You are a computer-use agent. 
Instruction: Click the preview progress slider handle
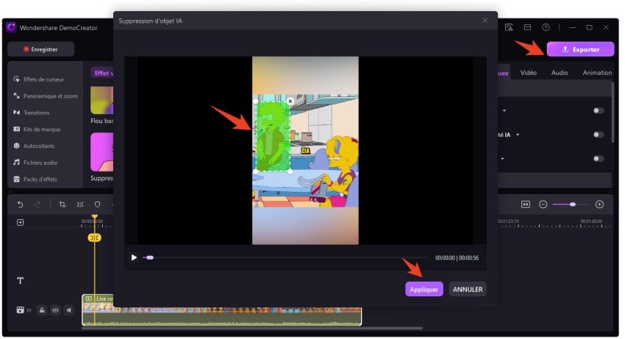click(150, 257)
